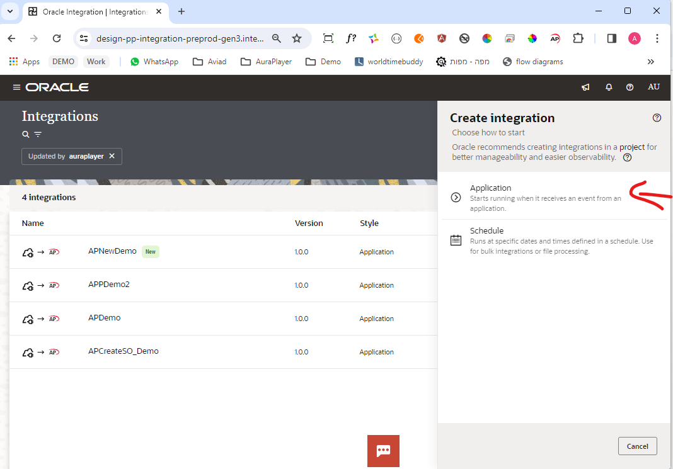Viewport: 673px width, 469px height.
Task: Click the Schedule calendar icon
Action: [x=456, y=240]
